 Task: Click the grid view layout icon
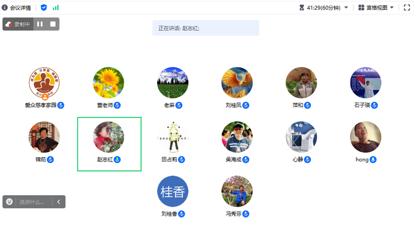pyautogui.click(x=361, y=8)
